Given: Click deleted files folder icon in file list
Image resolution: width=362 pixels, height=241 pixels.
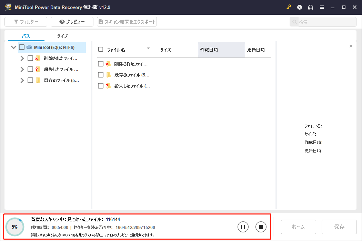Looking at the screenshot, I should tap(108, 64).
